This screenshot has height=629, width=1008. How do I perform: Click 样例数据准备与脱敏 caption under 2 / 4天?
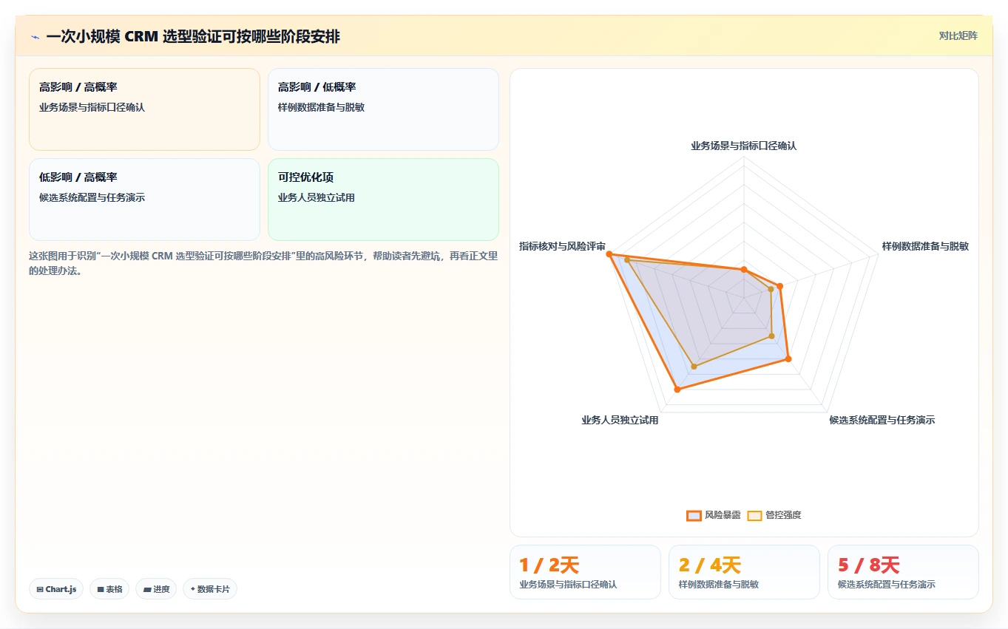(x=719, y=585)
